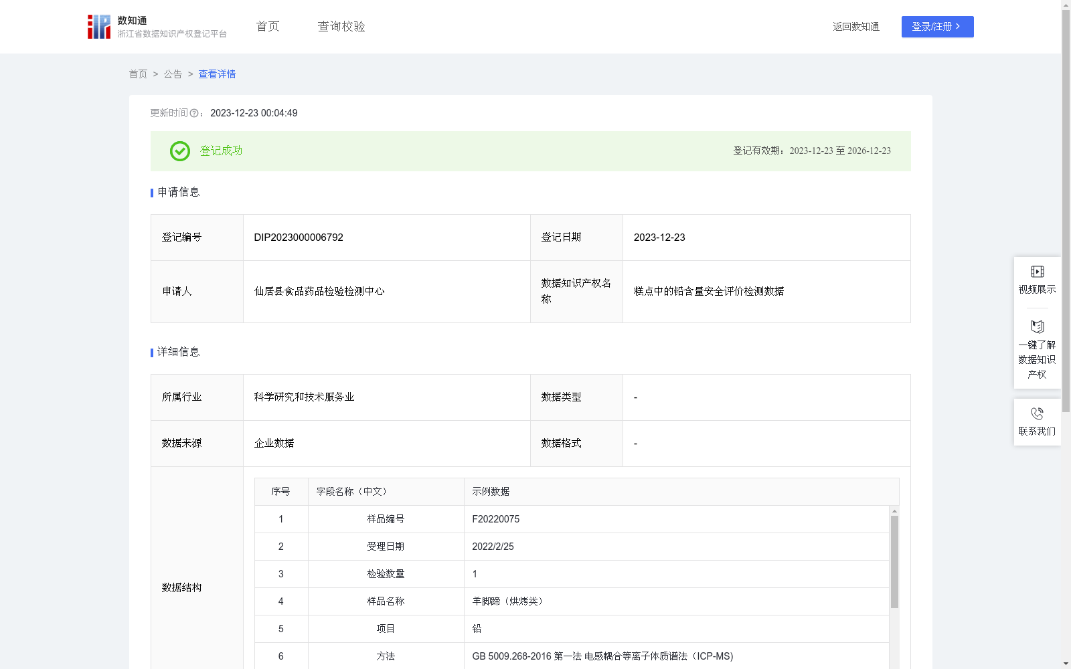Click the 检验数量 field name
Image resolution: width=1071 pixels, height=669 pixels.
tap(386, 574)
